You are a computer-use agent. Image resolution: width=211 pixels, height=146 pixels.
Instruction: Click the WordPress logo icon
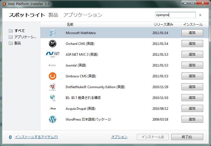tap(52, 120)
